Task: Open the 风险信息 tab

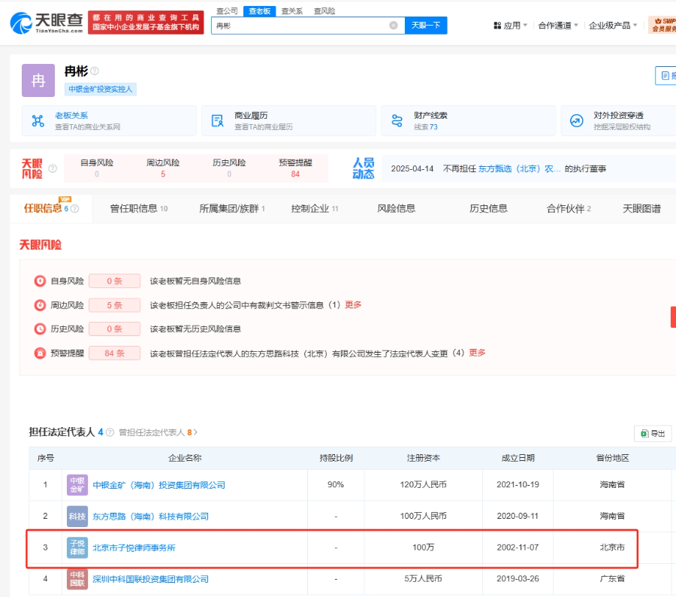Action: click(x=396, y=209)
